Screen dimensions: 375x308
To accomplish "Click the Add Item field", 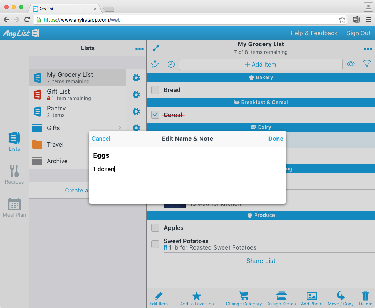I will [261, 65].
